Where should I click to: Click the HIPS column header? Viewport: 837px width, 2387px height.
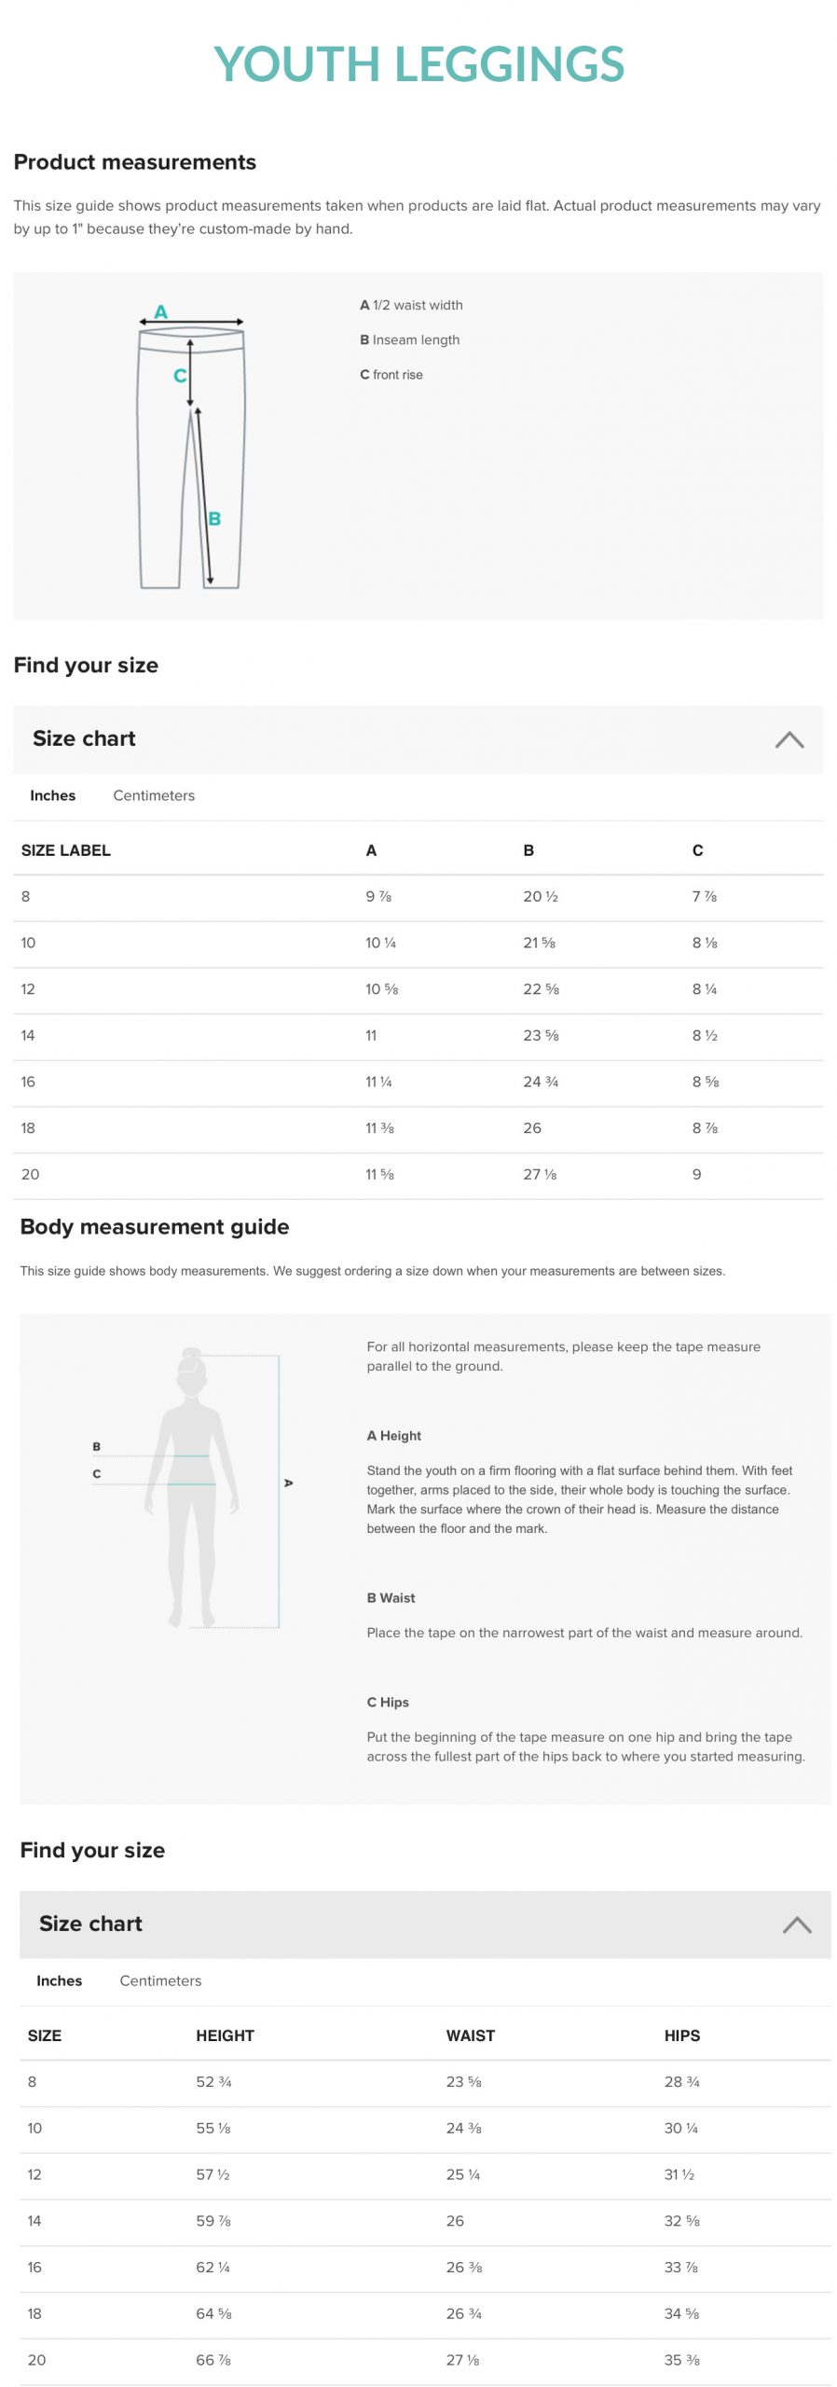[681, 2035]
